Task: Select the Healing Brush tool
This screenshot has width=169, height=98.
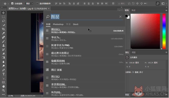Action: (3, 37)
